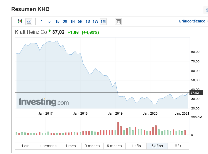This screenshot has width=208, height=154.
Task: Select the Máx. time range
Action: (178, 146)
